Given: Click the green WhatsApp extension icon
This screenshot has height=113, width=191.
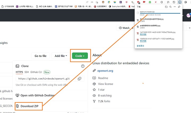Looking at the screenshot, I should [150, 2].
